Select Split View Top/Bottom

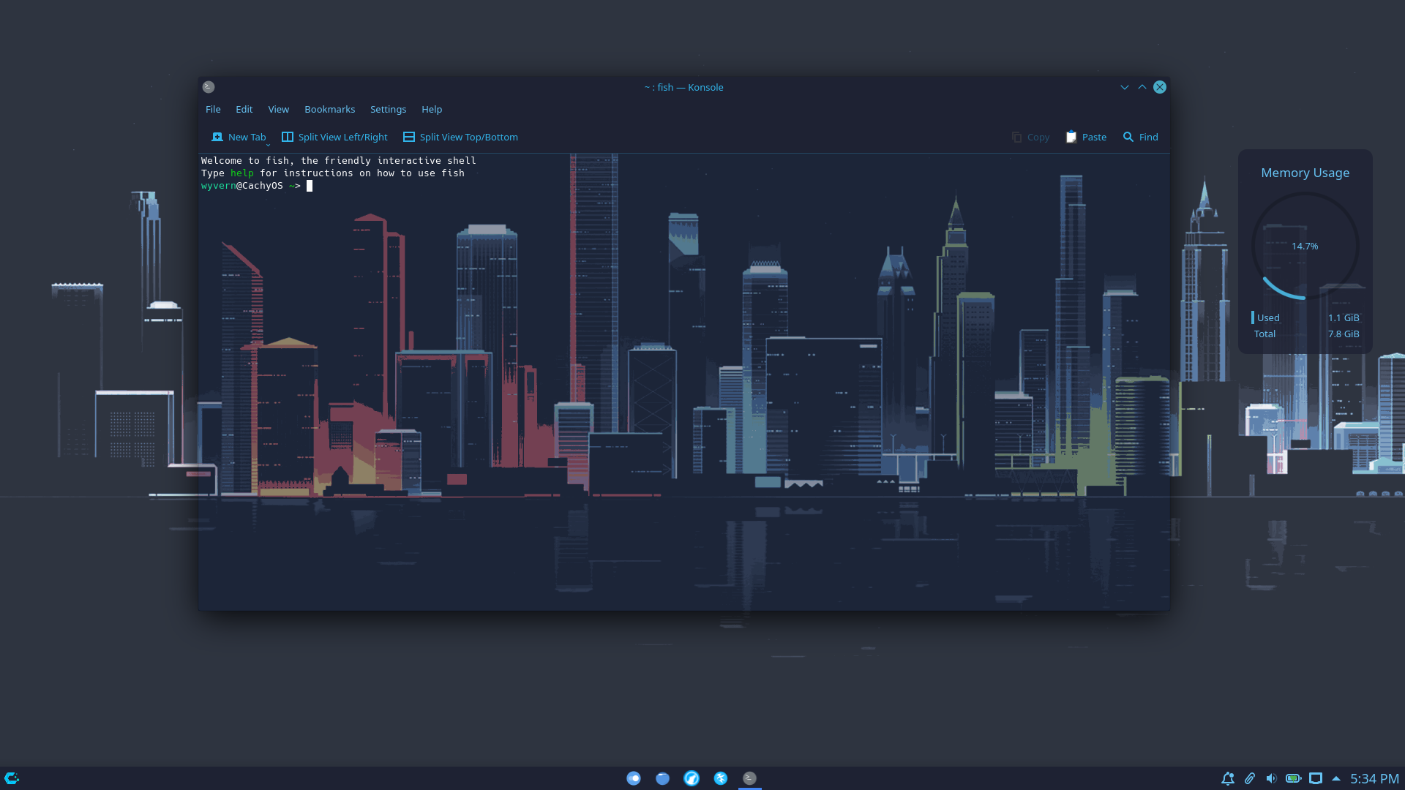[460, 137]
